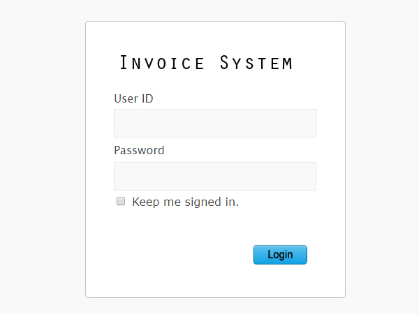Focus the Password input field

pos(214,176)
